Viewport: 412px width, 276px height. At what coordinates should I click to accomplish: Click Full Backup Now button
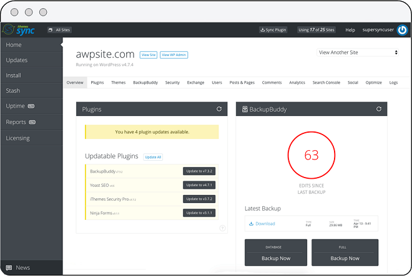pyautogui.click(x=345, y=252)
